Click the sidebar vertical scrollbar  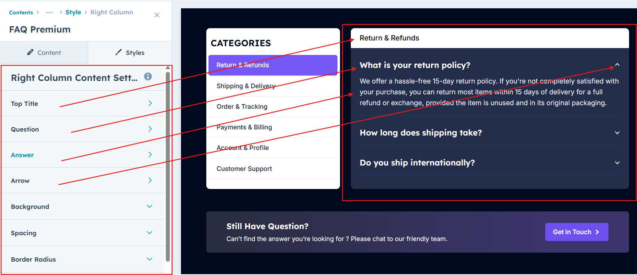pyautogui.click(x=168, y=166)
